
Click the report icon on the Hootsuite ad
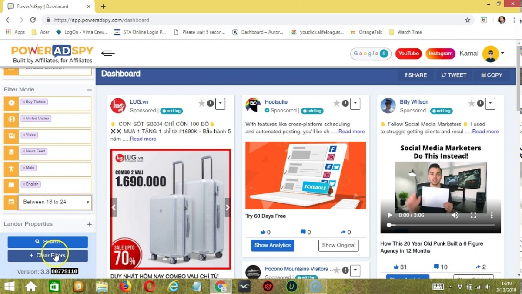[345, 104]
